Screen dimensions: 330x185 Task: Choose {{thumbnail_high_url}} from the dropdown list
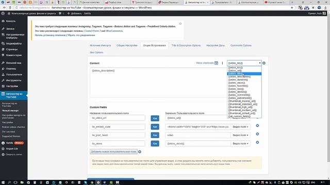[x=244, y=107]
